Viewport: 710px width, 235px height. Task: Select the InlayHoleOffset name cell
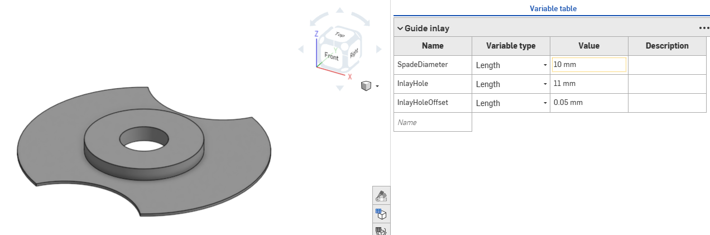coord(433,103)
